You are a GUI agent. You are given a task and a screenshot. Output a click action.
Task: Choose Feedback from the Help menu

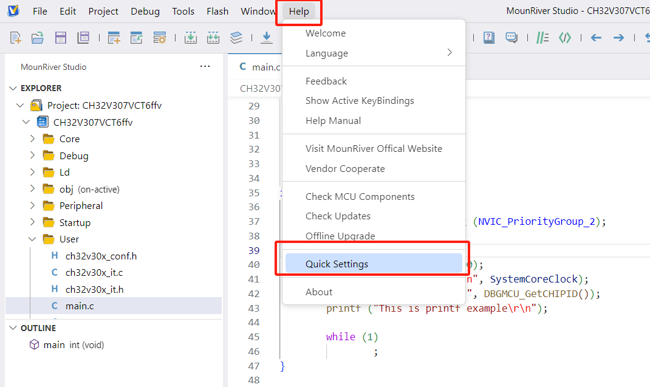pyautogui.click(x=374, y=81)
